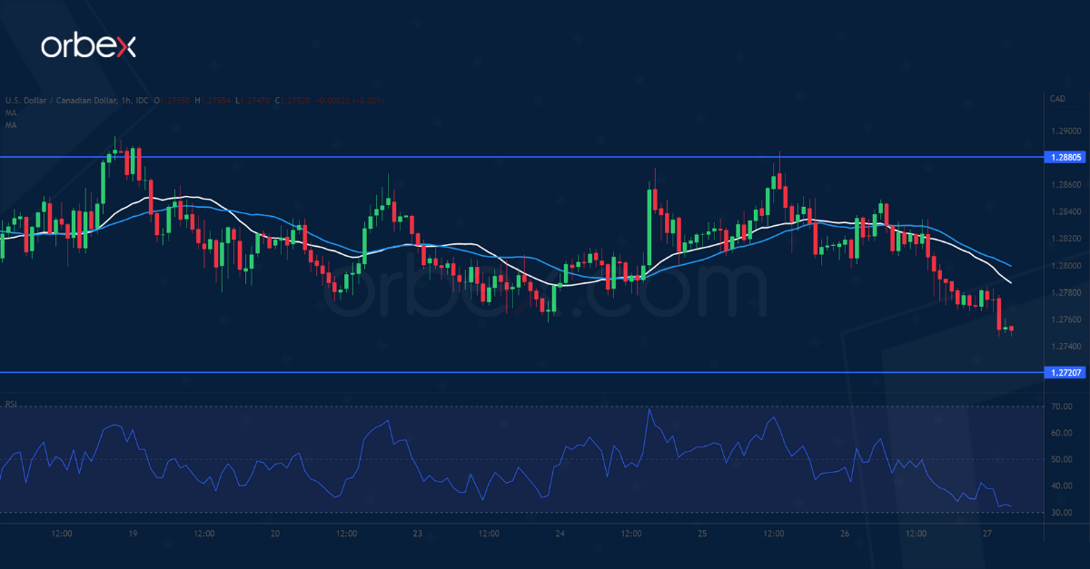Click the 1.28000 price axis label
The height and width of the screenshot is (569, 1090).
[1065, 266]
